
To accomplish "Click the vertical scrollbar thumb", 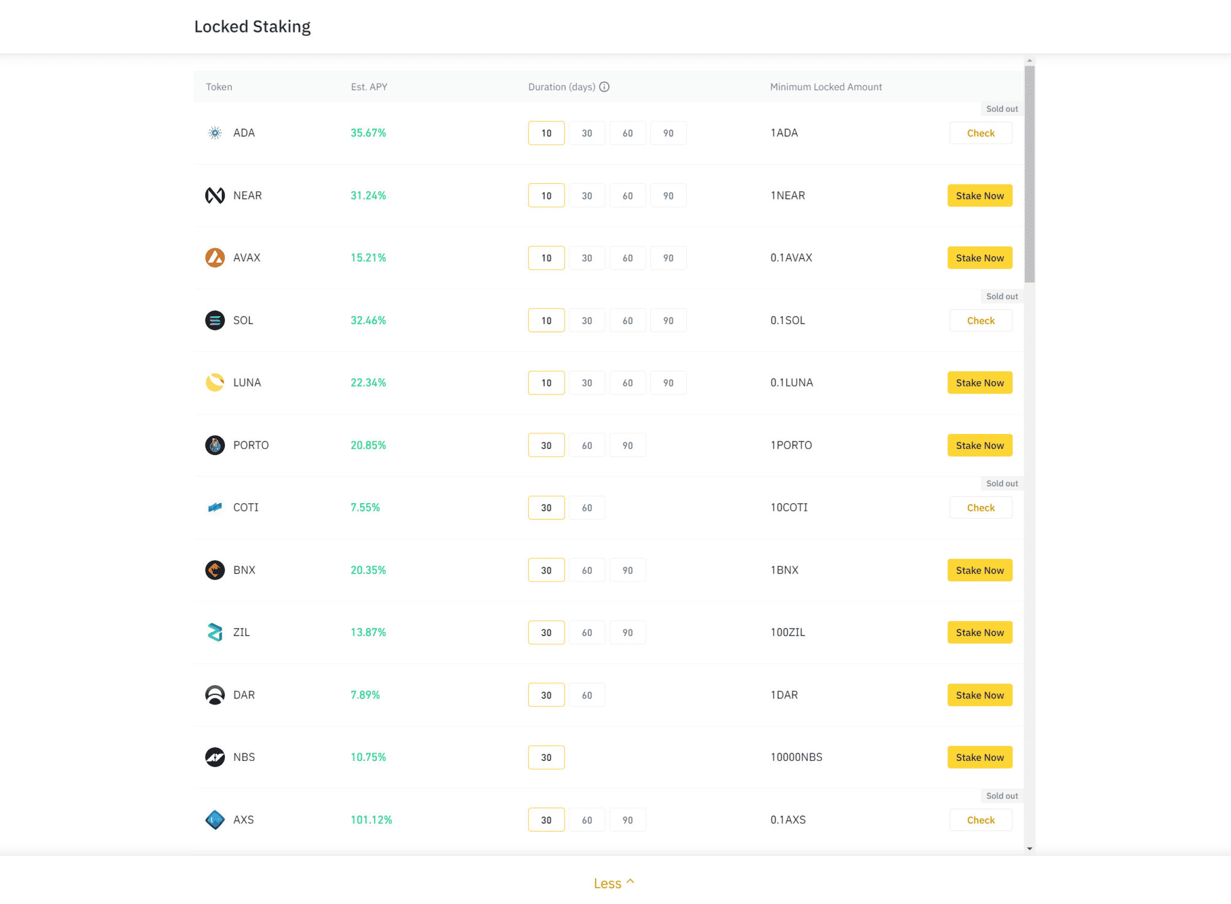I will click(1030, 174).
